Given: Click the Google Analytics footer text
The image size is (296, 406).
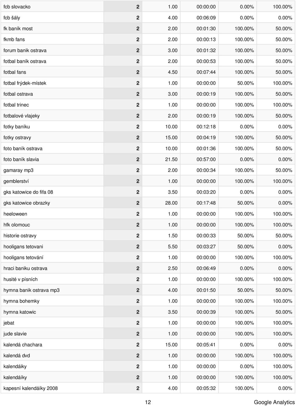Looking at the screenshot, I should (x=274, y=402).
